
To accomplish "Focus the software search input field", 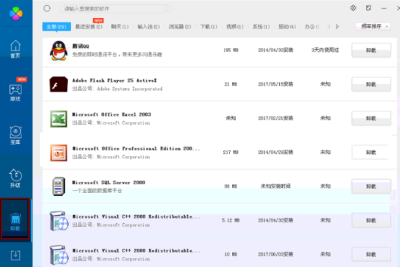I will point(116,9).
